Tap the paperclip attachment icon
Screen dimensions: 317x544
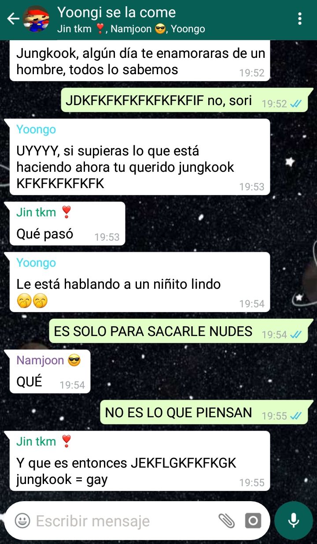pyautogui.click(x=227, y=521)
